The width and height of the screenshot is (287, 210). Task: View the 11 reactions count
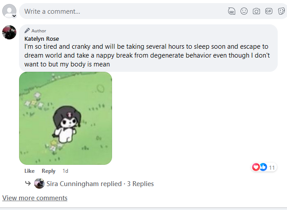[x=272, y=167]
